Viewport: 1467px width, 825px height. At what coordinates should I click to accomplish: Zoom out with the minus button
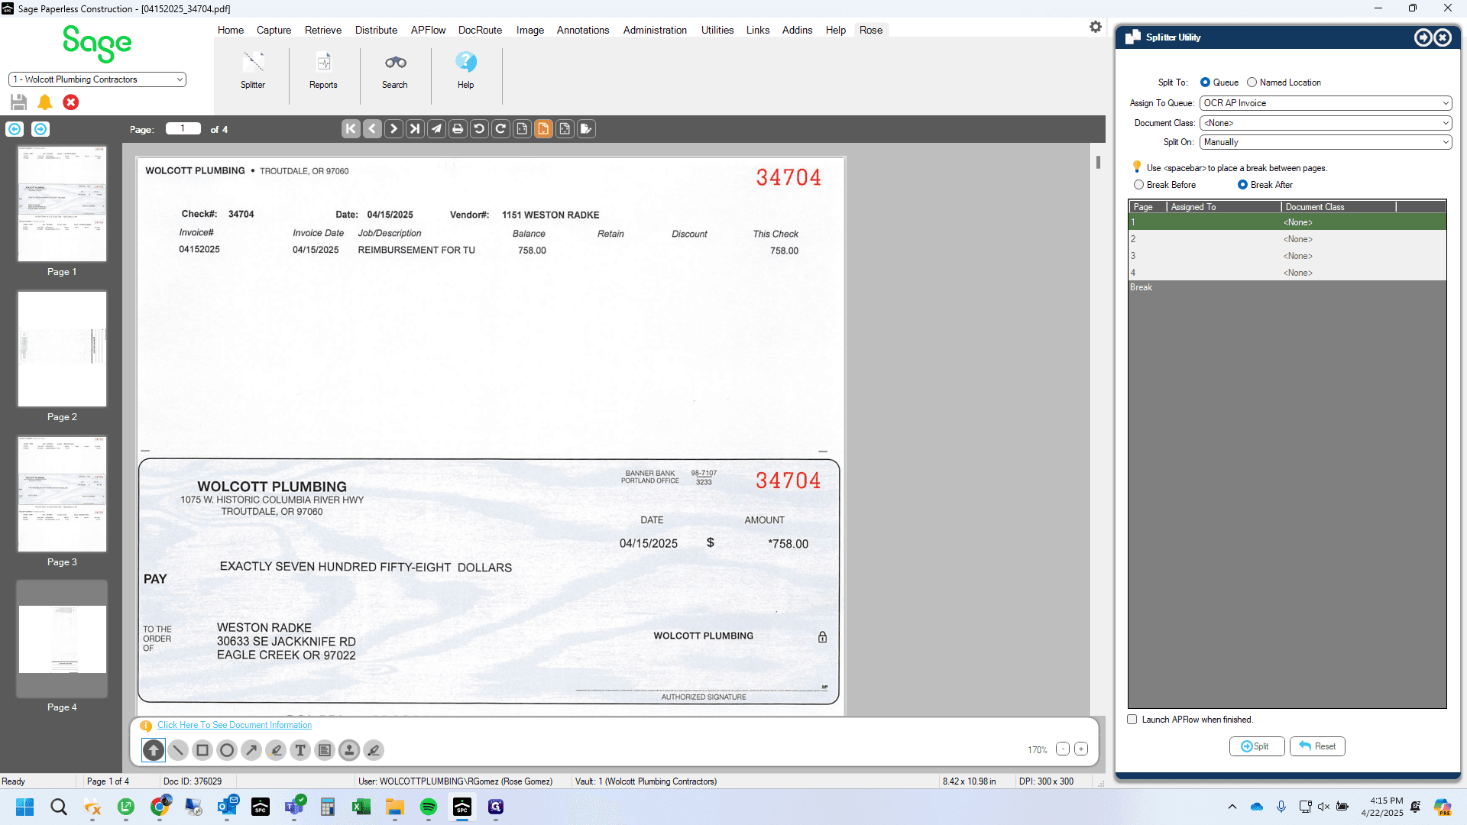(1063, 749)
